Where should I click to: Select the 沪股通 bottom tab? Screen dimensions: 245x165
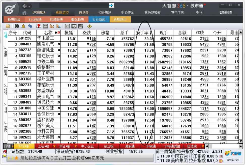pos(151,146)
